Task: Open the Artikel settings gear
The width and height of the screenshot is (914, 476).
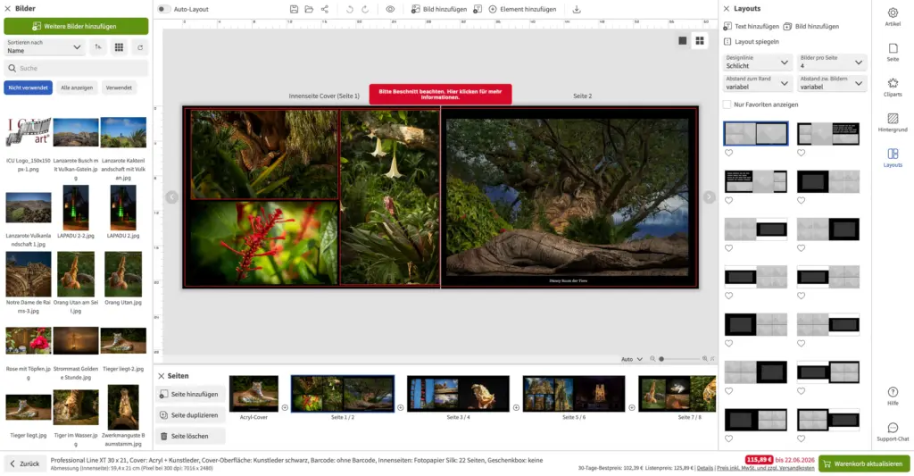Action: 893,16
